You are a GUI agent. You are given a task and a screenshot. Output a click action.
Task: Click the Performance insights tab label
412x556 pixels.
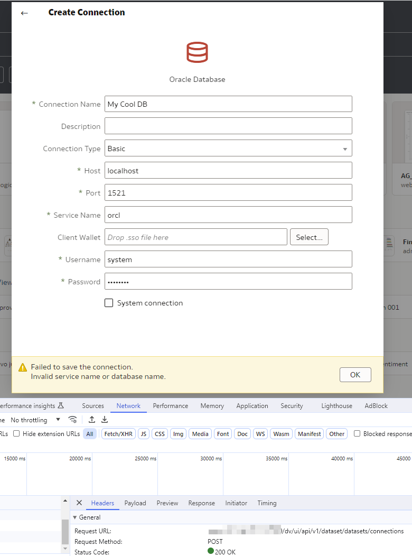pyautogui.click(x=27, y=406)
